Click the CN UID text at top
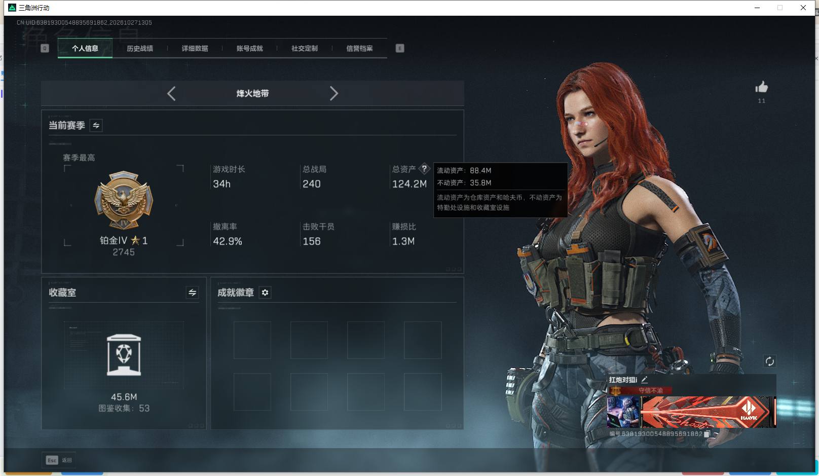The image size is (819, 476). pos(84,23)
